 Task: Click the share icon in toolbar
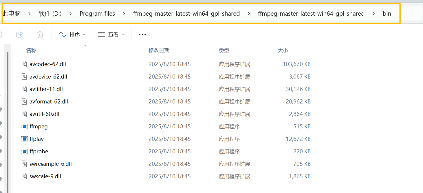19,34
